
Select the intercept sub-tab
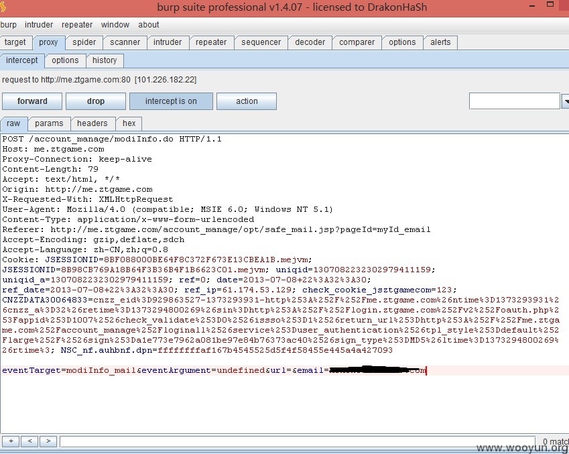tap(21, 60)
